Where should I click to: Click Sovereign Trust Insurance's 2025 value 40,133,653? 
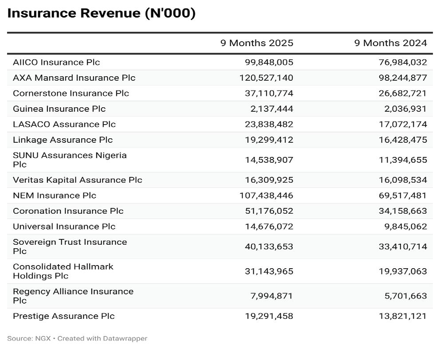pos(269,246)
